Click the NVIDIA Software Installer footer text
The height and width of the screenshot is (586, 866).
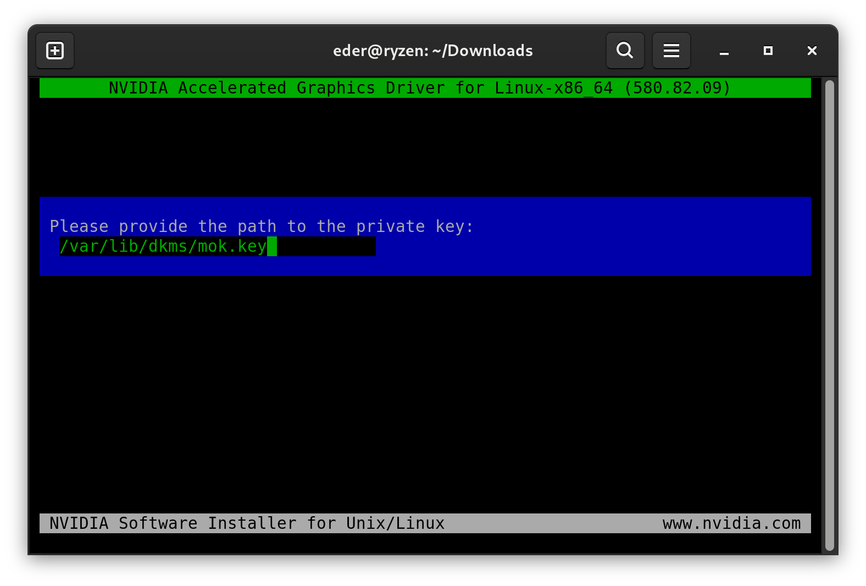(247, 523)
